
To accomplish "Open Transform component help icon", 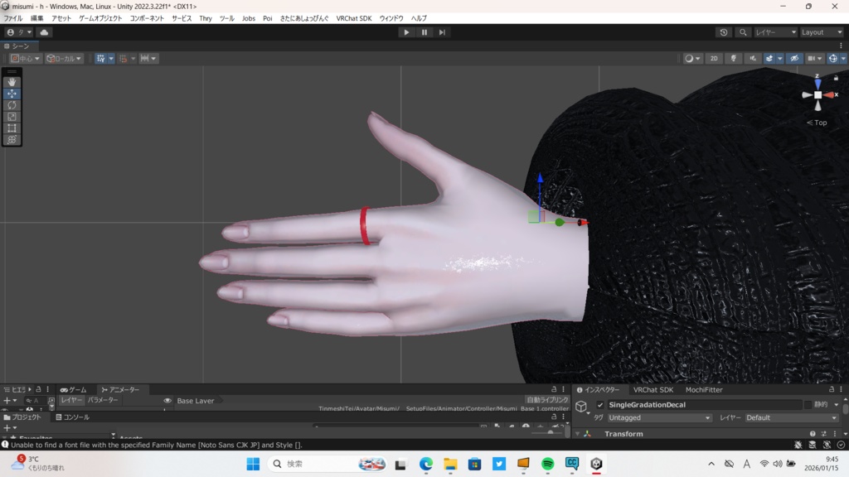I will click(x=813, y=434).
